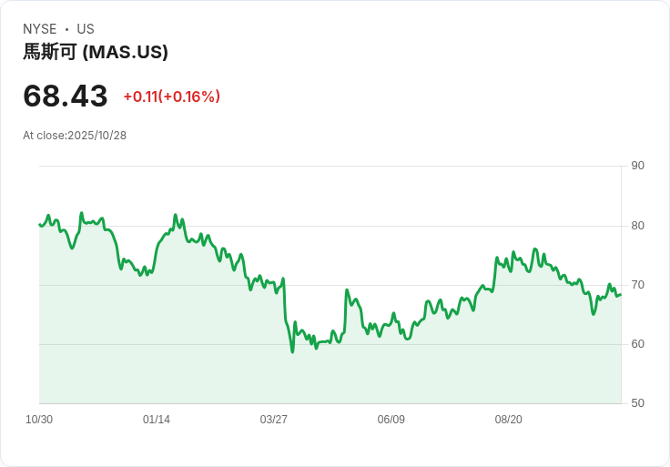
Task: Select the 08/20 date on the x-axis
Action: pos(509,420)
